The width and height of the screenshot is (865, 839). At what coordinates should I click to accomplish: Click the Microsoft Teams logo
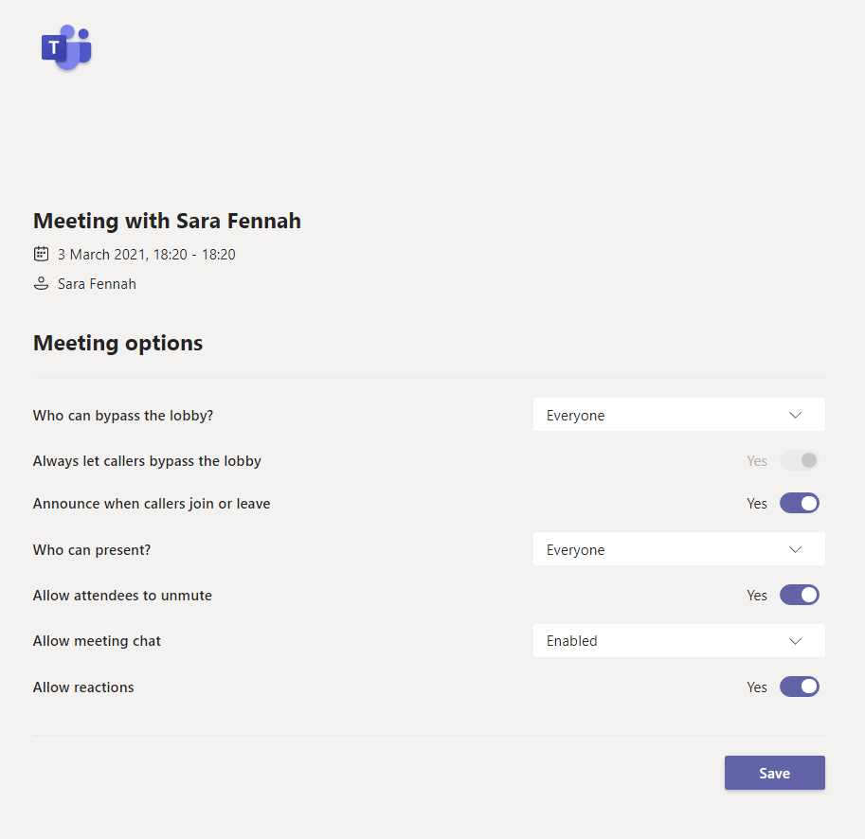pos(65,47)
